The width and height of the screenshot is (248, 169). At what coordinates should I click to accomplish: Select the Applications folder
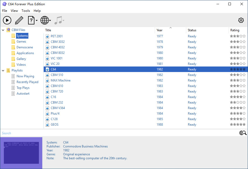[25, 53]
